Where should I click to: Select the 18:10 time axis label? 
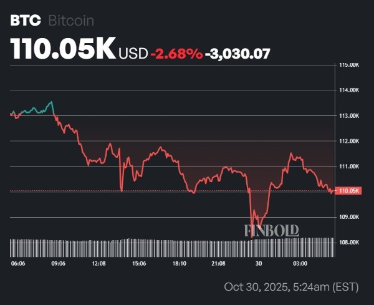click(179, 264)
